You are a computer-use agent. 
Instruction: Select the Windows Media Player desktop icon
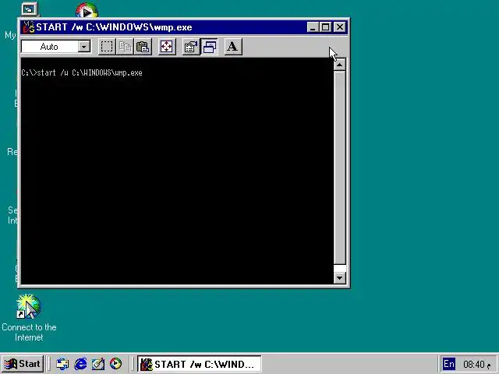[87, 10]
